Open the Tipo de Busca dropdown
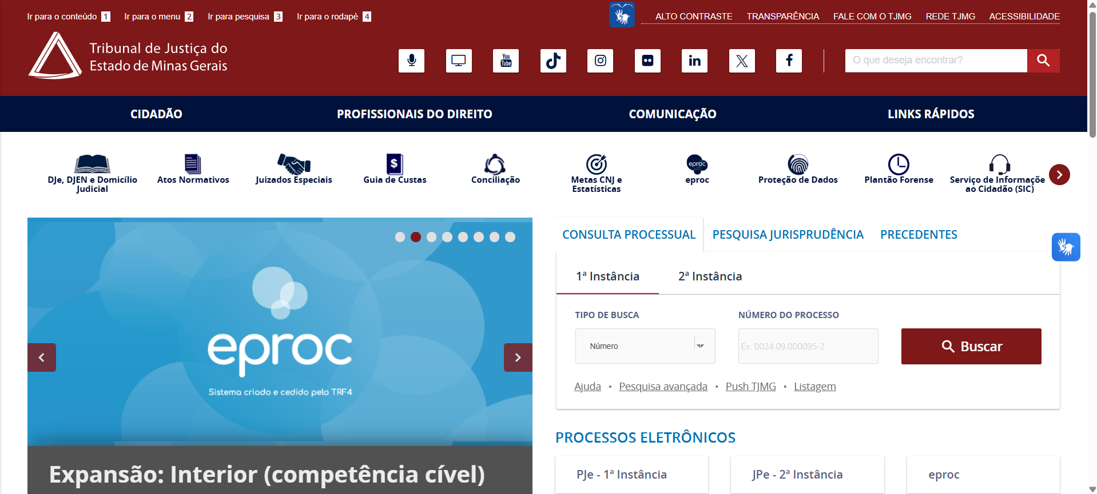Image resolution: width=1097 pixels, height=494 pixels. pyautogui.click(x=645, y=346)
